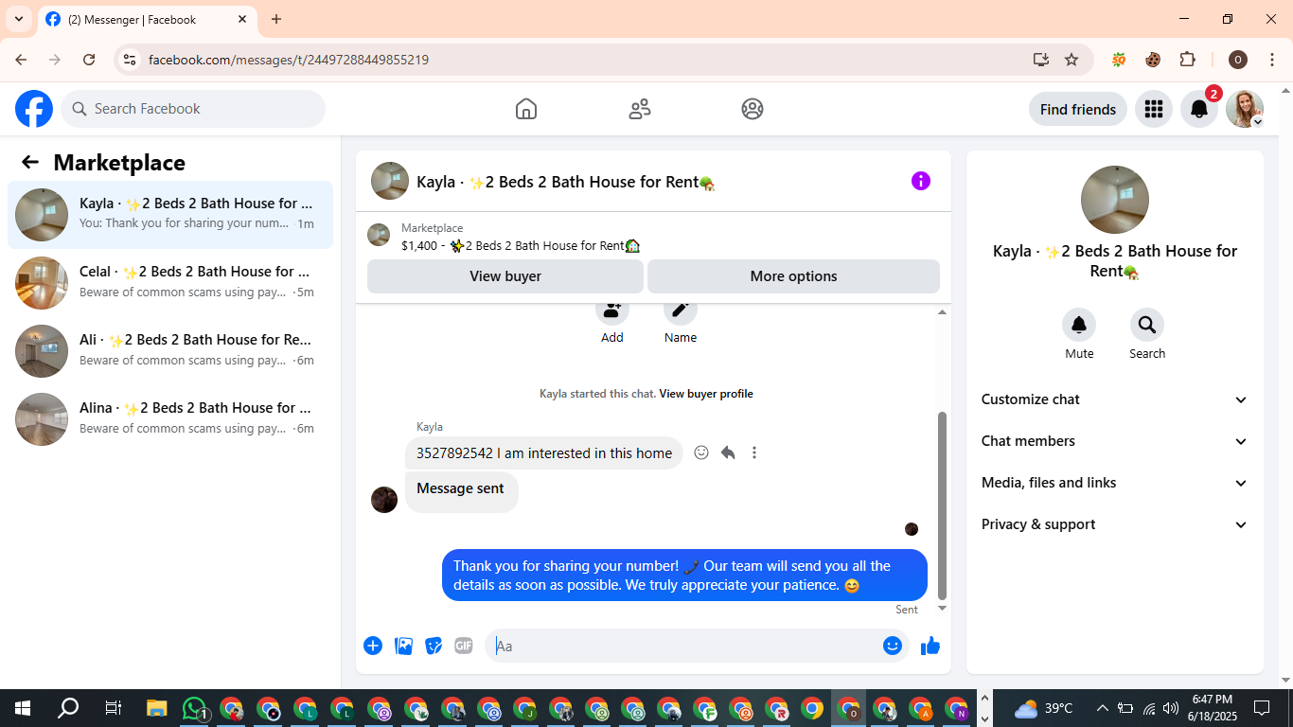The height and width of the screenshot is (727, 1293).
Task: Select the Messenger | Facebook browser tab
Action: click(x=147, y=19)
